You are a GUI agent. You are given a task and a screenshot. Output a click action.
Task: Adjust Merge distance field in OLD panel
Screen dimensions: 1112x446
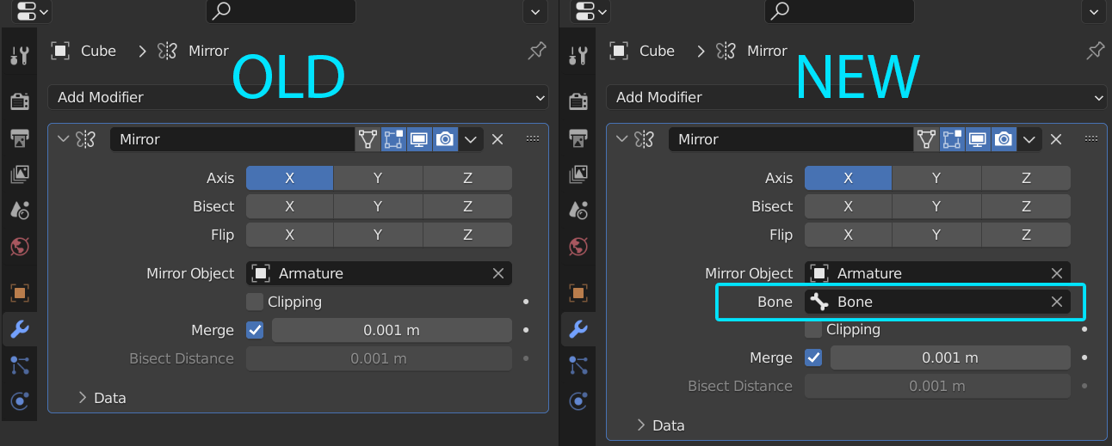tap(392, 330)
